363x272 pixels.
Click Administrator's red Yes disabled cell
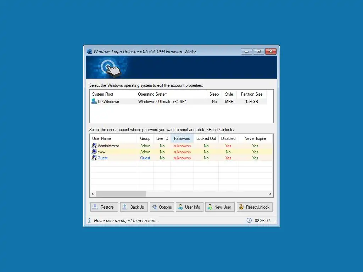(228, 146)
